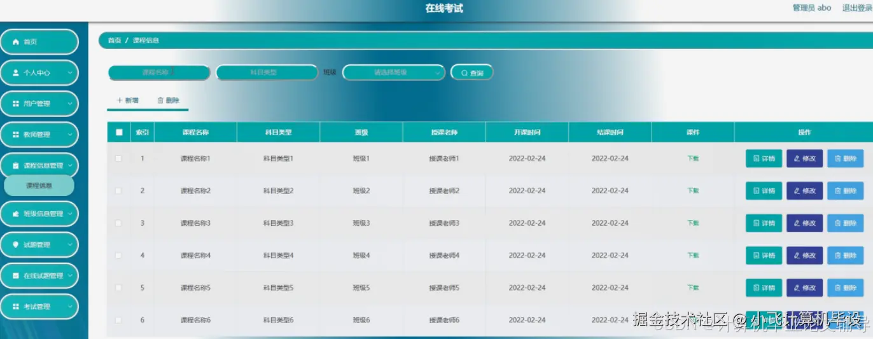Click the 授课老师 column header

point(444,132)
